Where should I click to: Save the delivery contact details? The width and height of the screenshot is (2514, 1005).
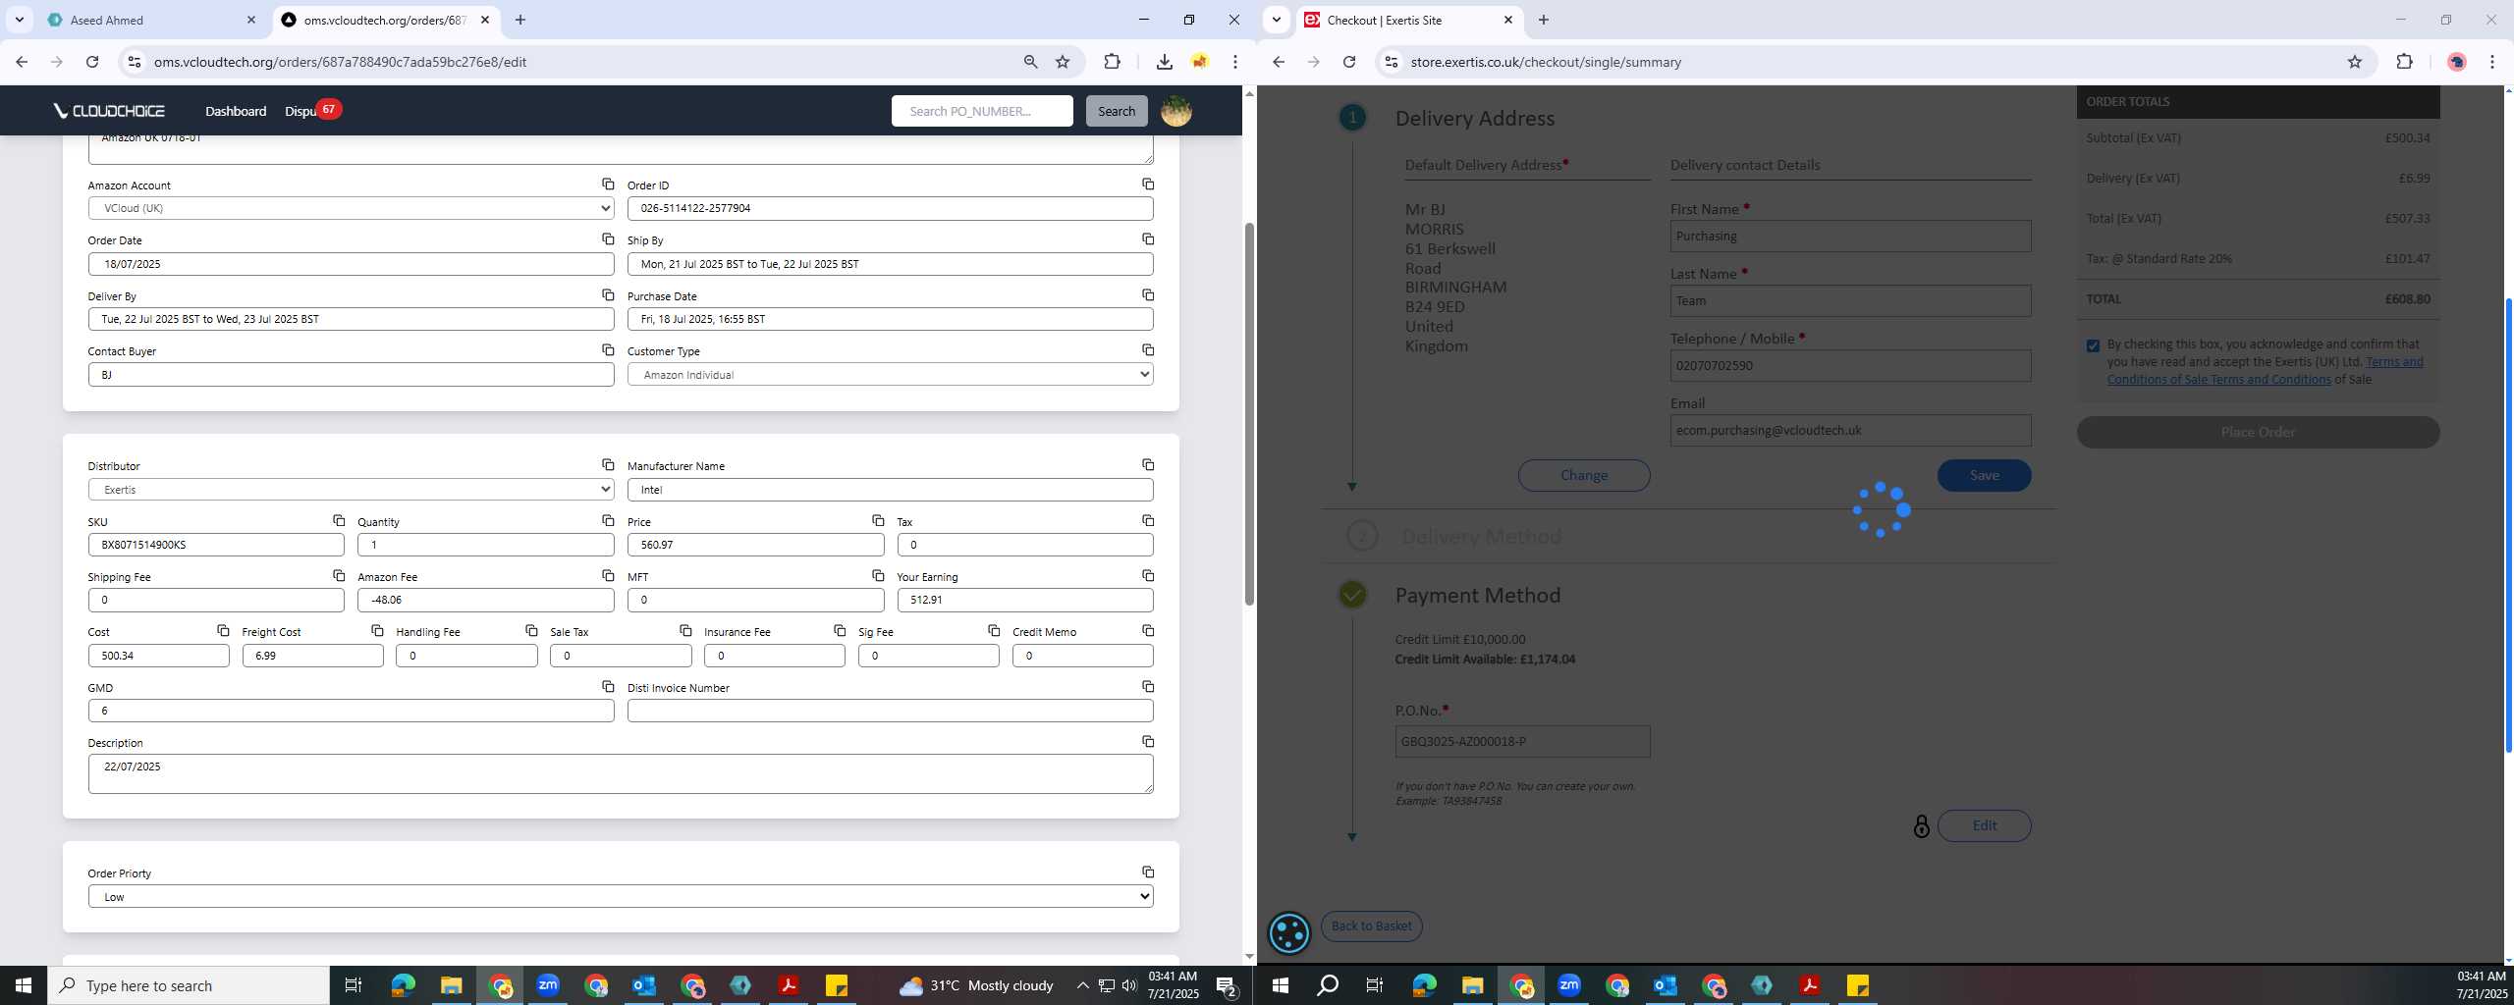[x=1984, y=475]
